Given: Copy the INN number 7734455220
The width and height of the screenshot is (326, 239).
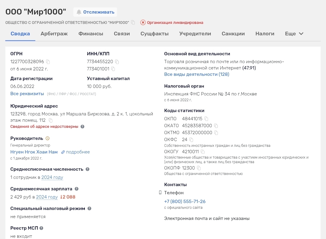Looking at the screenshot, I should (x=117, y=62).
